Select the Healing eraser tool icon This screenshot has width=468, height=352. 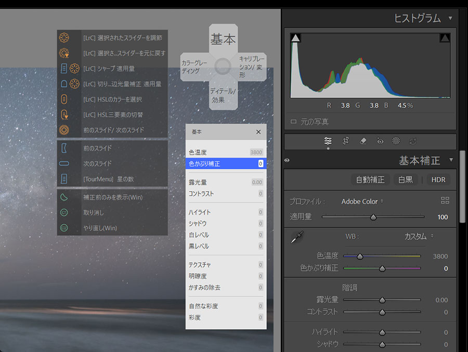[363, 141]
